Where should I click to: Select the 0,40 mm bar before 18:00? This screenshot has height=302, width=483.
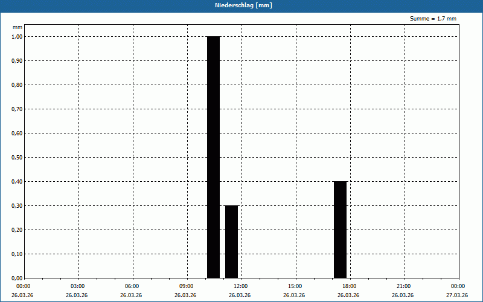pyautogui.click(x=340, y=230)
